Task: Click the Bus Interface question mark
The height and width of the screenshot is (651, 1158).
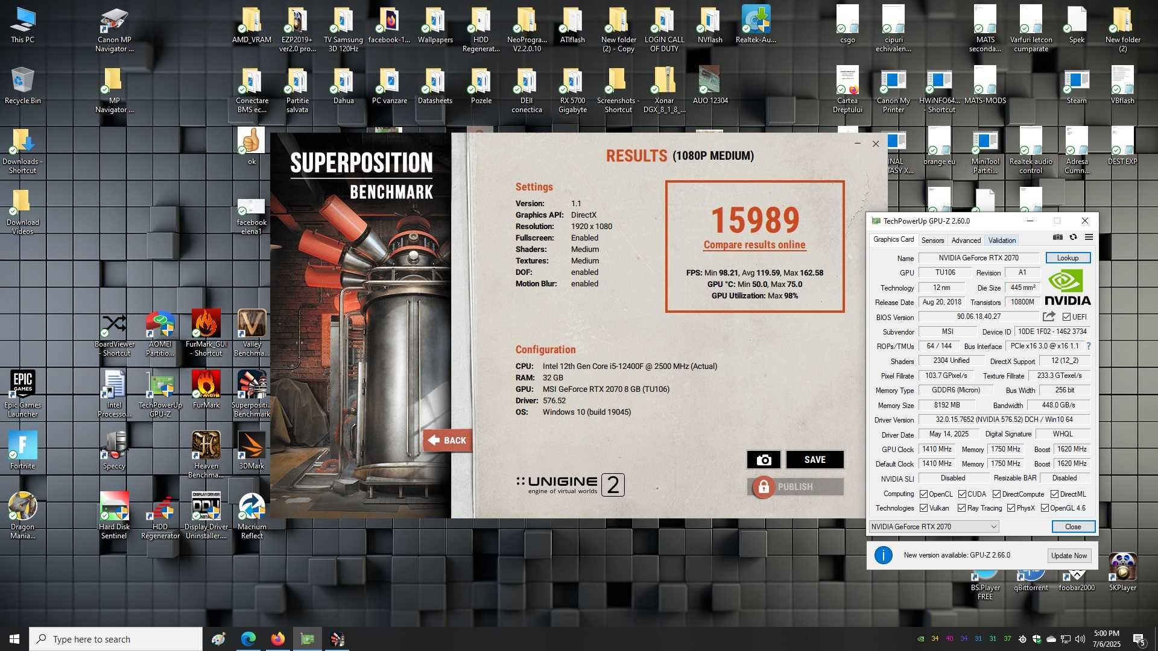Action: [x=1089, y=346]
